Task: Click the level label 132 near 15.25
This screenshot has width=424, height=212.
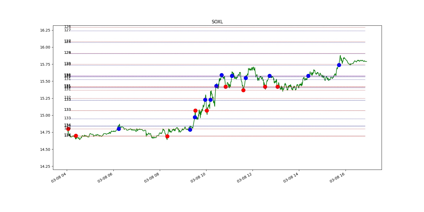Action: point(68,98)
